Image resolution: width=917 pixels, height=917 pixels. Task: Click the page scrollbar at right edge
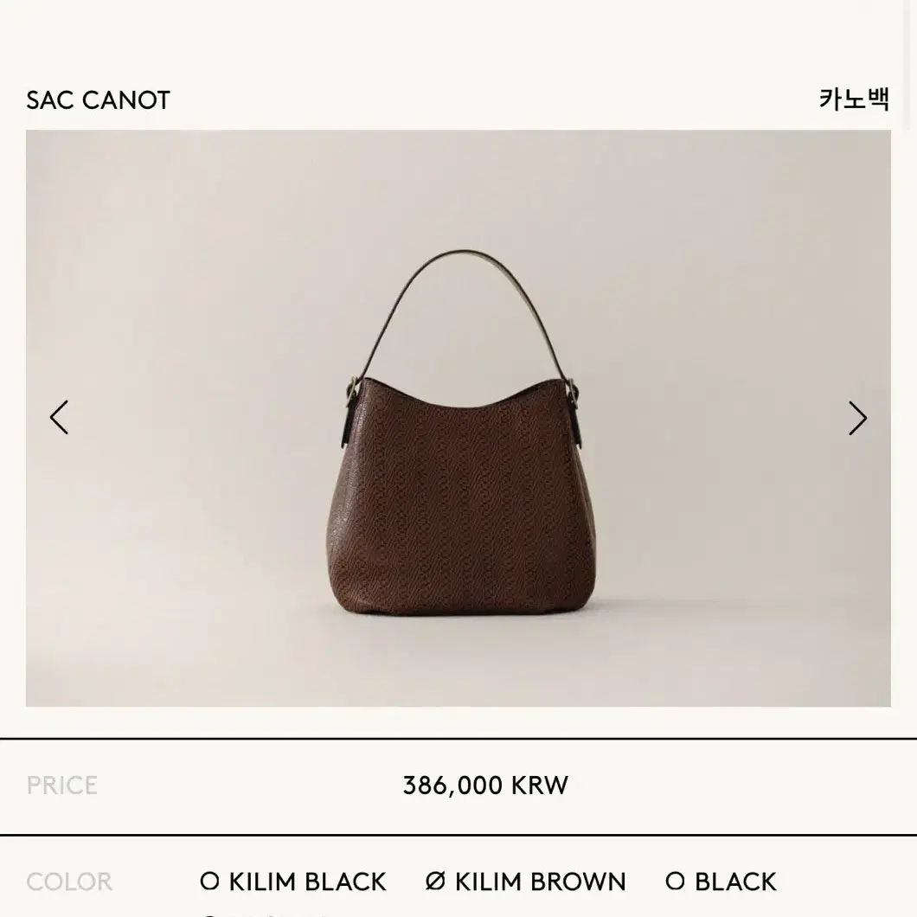pos(906,64)
